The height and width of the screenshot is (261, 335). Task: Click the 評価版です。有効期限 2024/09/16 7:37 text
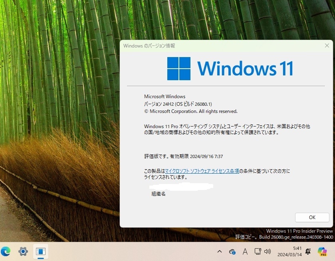(x=184, y=156)
